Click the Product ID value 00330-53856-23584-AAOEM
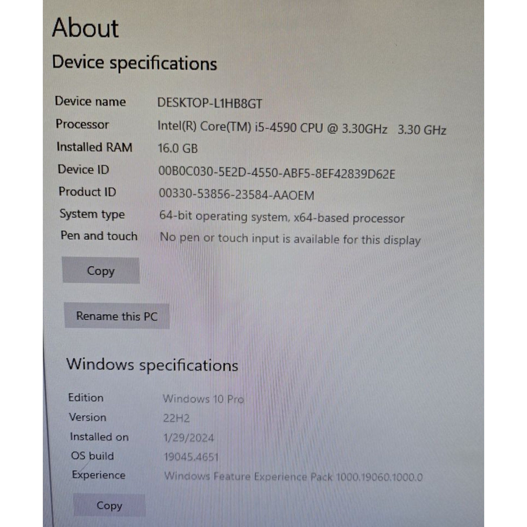527x527 pixels. (236, 194)
